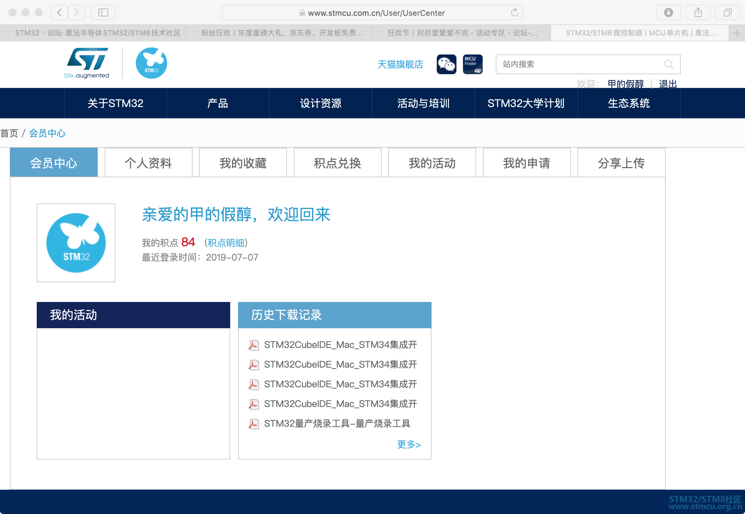Open 生态系统 nav menu
The image size is (745, 514).
[629, 103]
